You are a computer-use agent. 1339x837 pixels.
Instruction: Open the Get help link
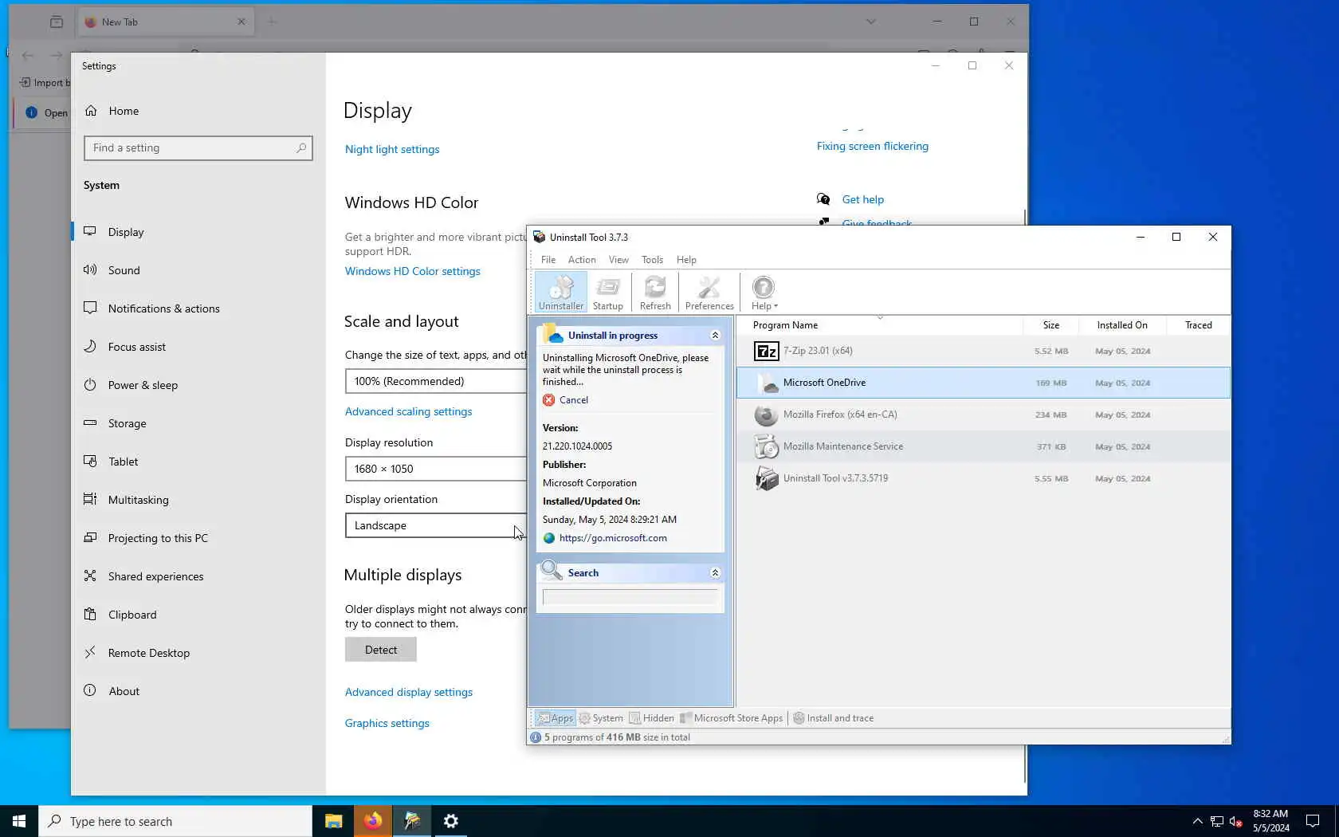click(x=863, y=199)
